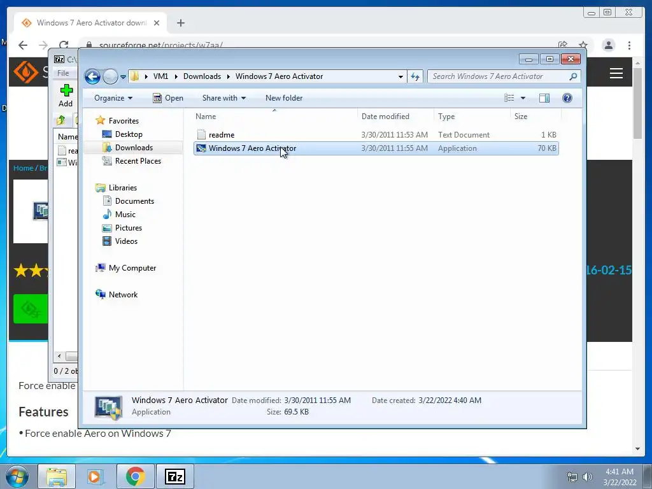The image size is (652, 489).
Task: Create a New folder
Action: [284, 98]
